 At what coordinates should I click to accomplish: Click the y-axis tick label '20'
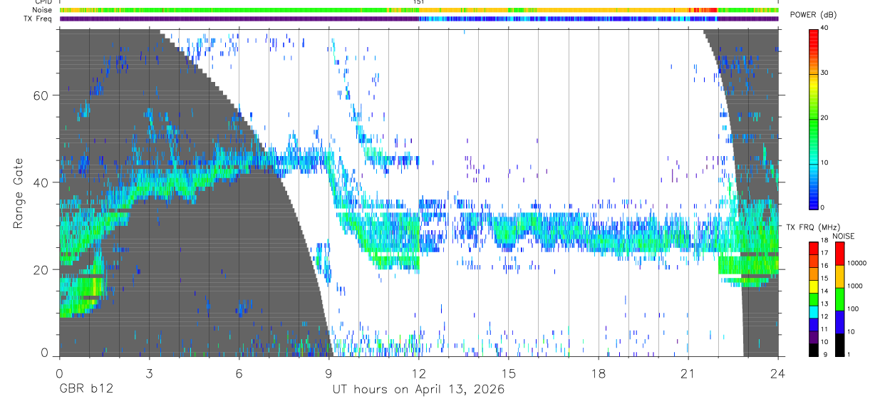click(41, 270)
